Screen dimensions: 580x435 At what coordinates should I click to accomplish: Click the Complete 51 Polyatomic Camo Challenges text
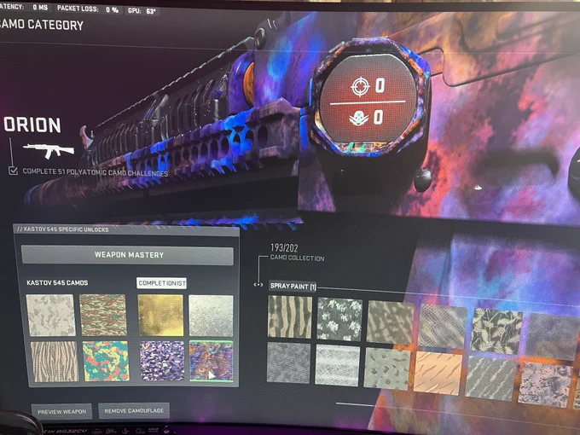tap(95, 172)
